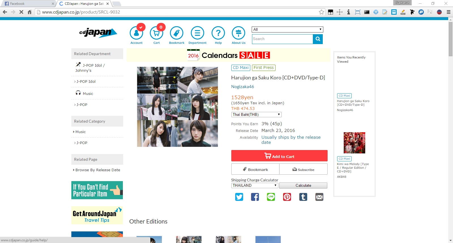Close the Facebook browser tab

(x=53, y=4)
